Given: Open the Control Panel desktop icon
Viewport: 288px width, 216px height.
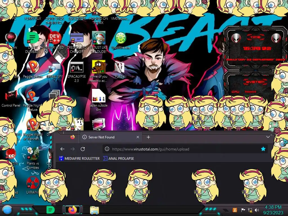Looking at the screenshot, I should [x=11, y=96].
